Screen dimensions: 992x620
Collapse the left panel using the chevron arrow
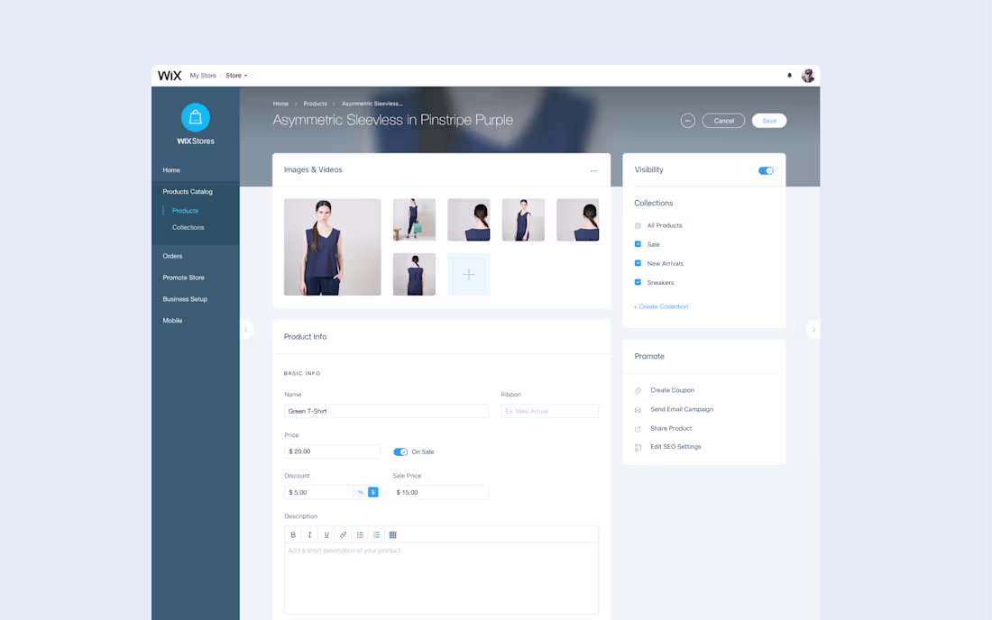(x=247, y=329)
